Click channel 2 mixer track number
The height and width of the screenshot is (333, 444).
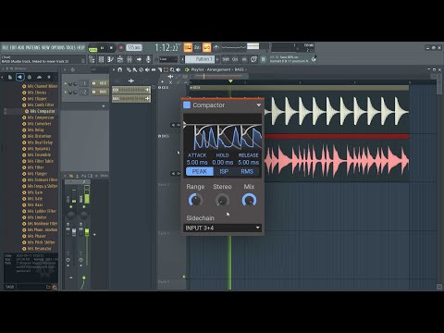click(84, 92)
